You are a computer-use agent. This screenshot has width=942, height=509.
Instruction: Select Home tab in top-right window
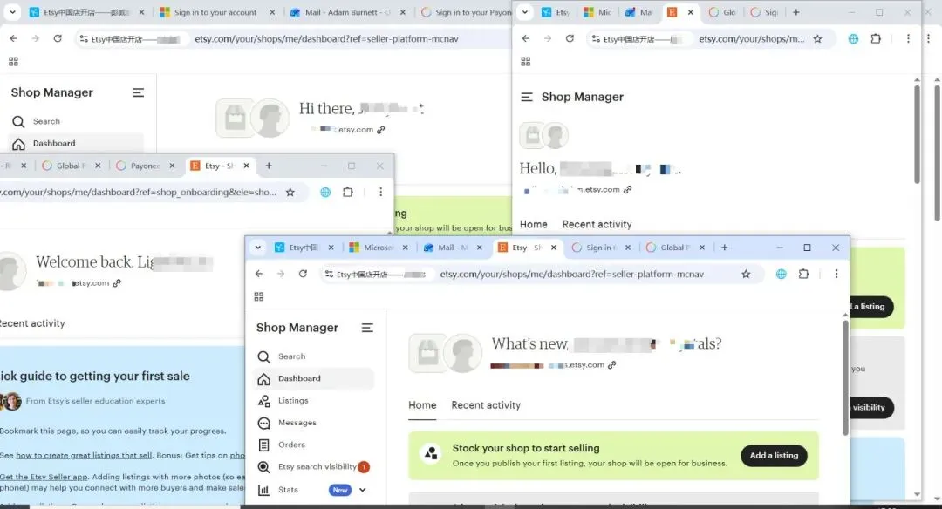point(533,225)
